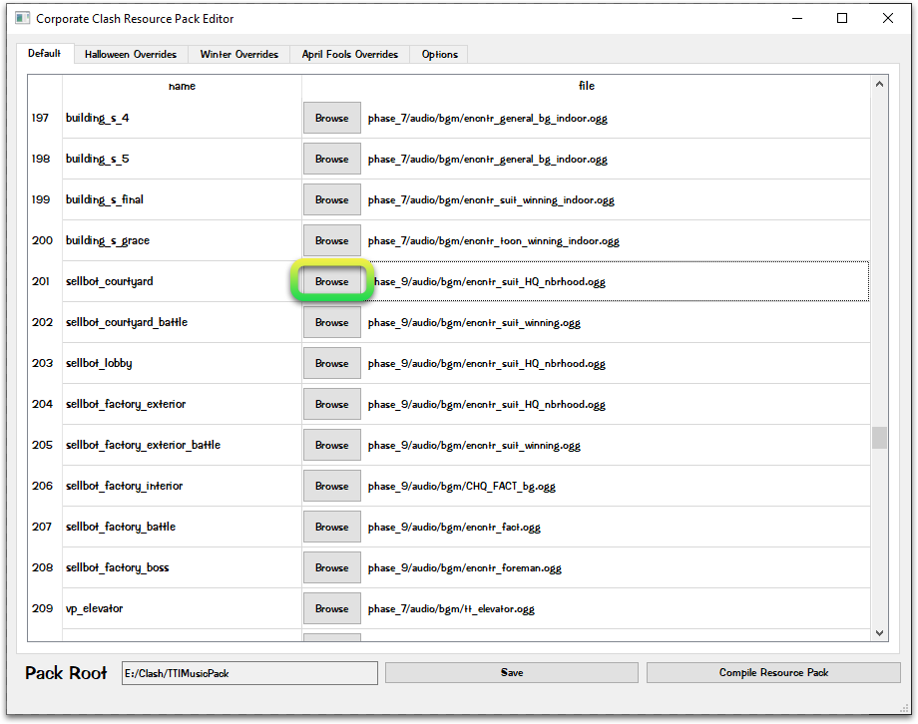The height and width of the screenshot is (724, 918).
Task: Select the sellbot_courtyard name cell
Action: point(182,281)
